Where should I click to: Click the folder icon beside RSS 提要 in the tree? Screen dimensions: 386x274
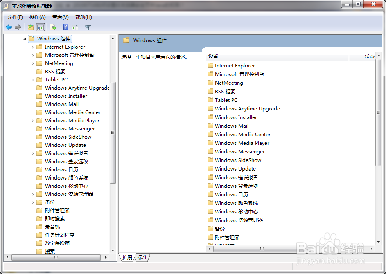[x=39, y=71]
